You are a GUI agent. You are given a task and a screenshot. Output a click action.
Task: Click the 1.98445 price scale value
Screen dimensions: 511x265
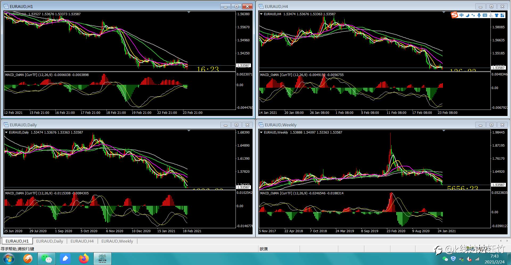(498, 132)
